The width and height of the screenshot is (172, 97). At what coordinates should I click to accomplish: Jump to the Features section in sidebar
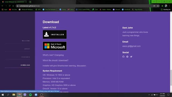click(26, 57)
